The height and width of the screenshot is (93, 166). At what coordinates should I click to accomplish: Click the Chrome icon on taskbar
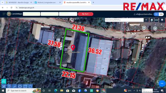tap(103, 91)
